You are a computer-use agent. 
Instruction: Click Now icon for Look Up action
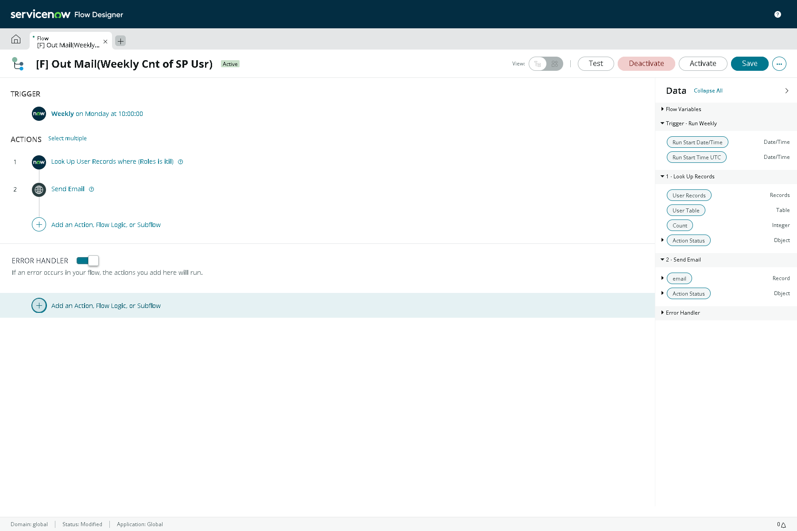[39, 162]
